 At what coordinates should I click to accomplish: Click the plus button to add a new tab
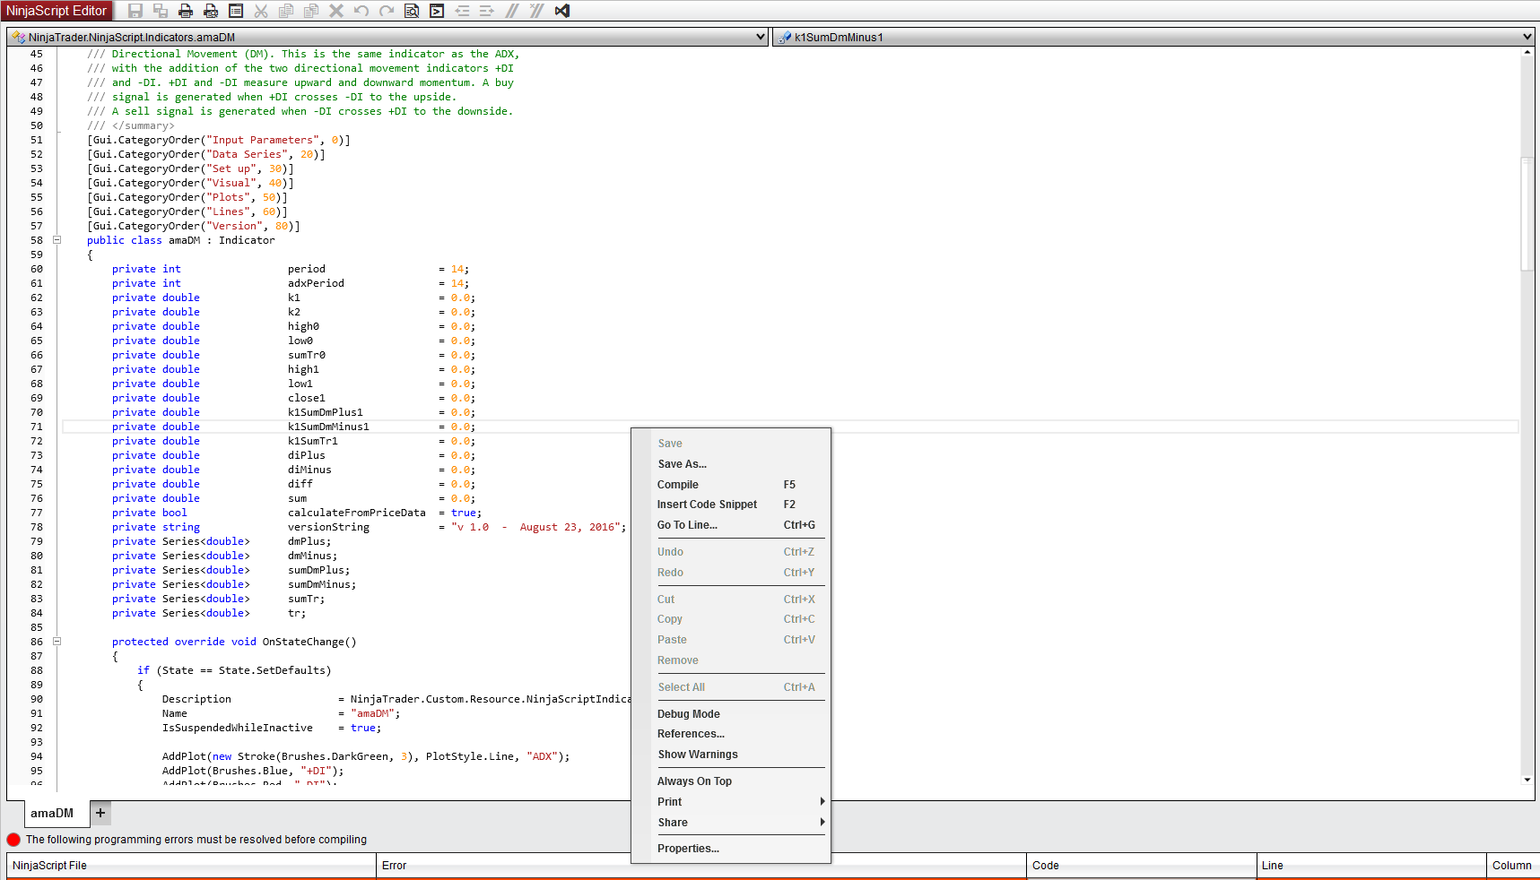pyautogui.click(x=100, y=813)
